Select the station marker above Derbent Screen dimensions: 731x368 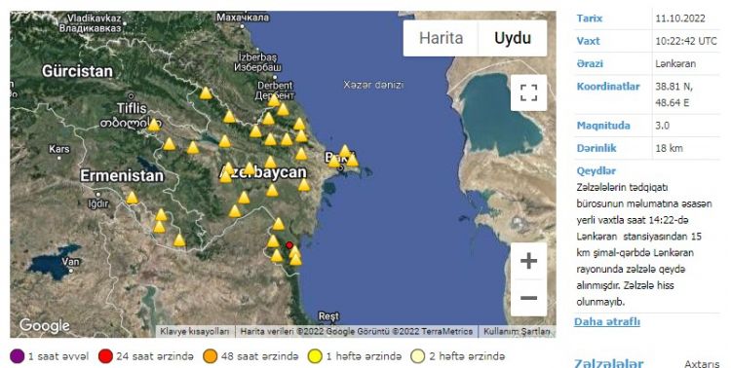click(274, 100)
